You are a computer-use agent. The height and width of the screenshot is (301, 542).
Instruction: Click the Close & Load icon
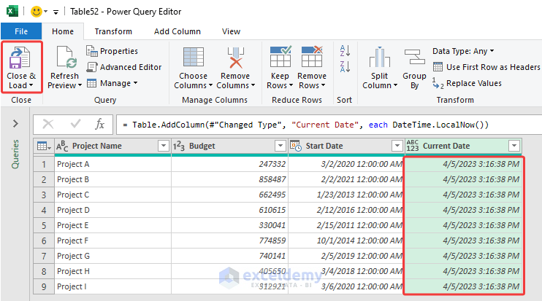tap(20, 58)
